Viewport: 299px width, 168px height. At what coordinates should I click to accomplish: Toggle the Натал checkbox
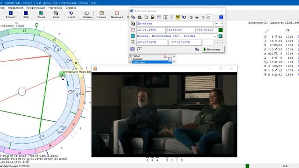(130, 56)
